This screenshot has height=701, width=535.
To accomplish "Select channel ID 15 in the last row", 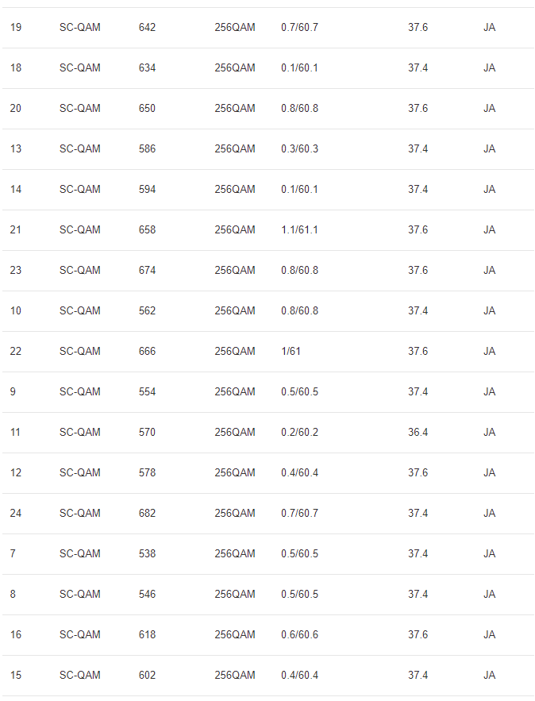I will coord(16,676).
